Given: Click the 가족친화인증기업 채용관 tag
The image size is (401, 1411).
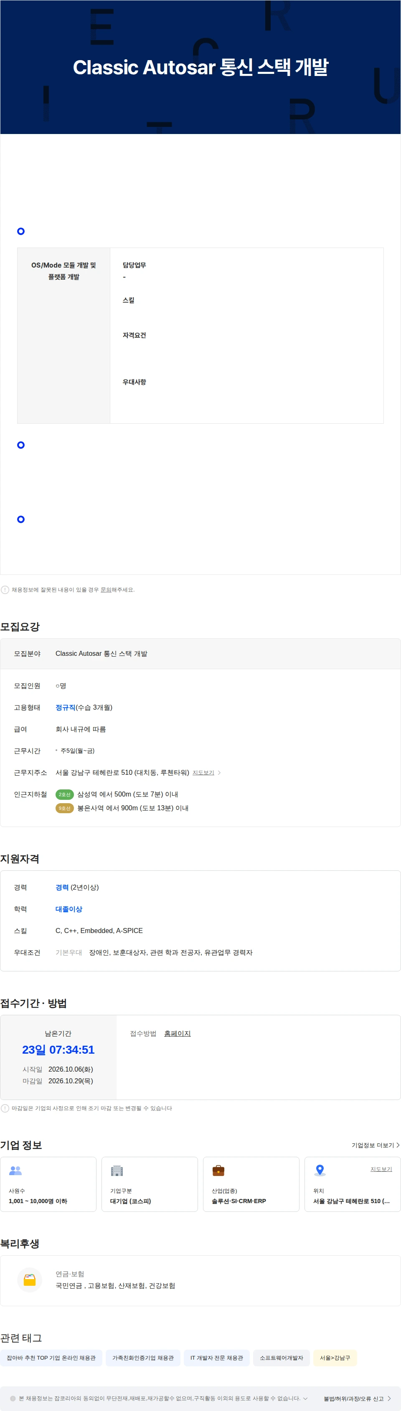Looking at the screenshot, I should click(143, 1357).
